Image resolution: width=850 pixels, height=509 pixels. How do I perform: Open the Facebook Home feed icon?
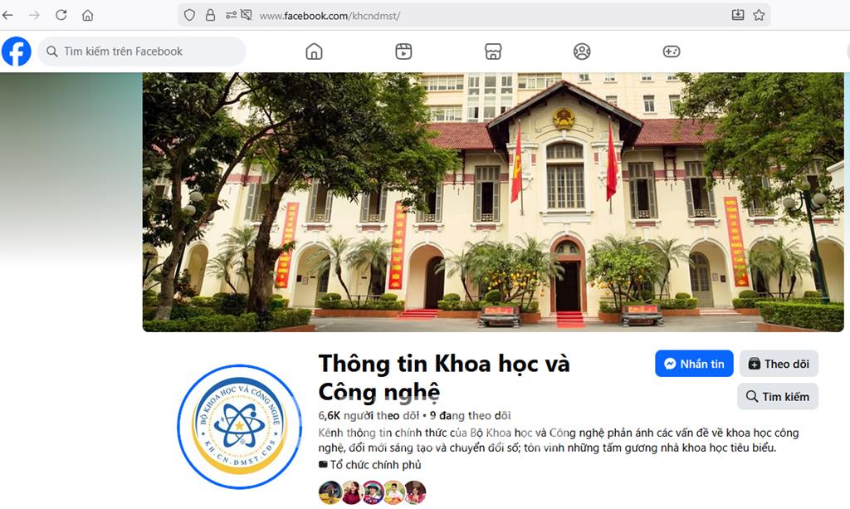[314, 51]
